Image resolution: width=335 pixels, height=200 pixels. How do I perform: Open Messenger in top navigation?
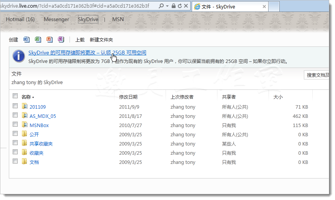pos(56,19)
